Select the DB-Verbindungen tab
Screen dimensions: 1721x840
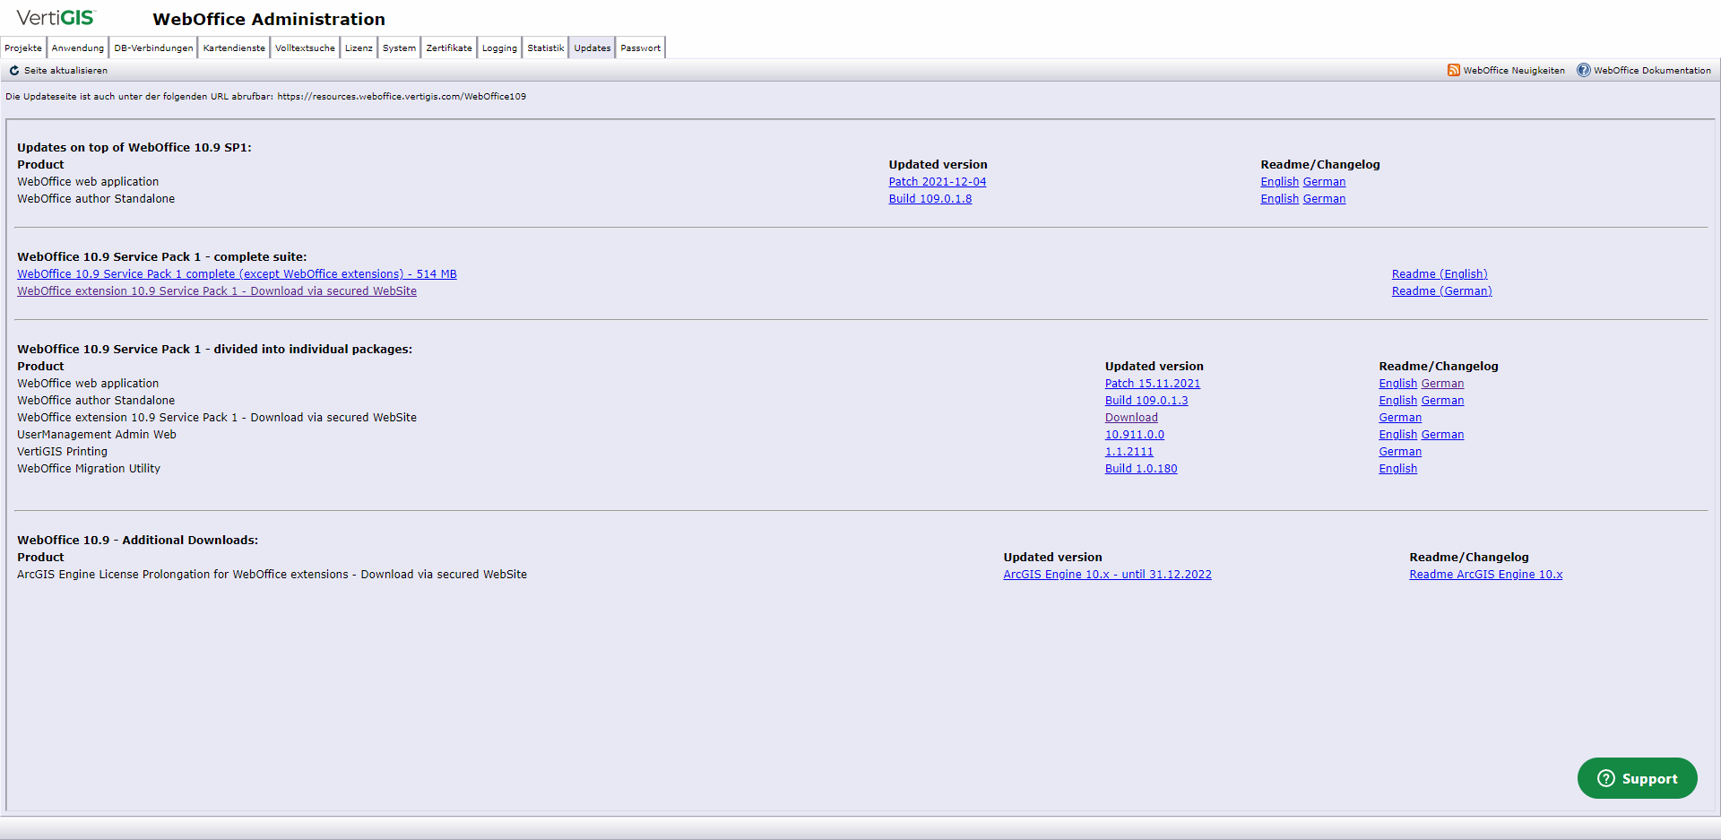pyautogui.click(x=152, y=48)
